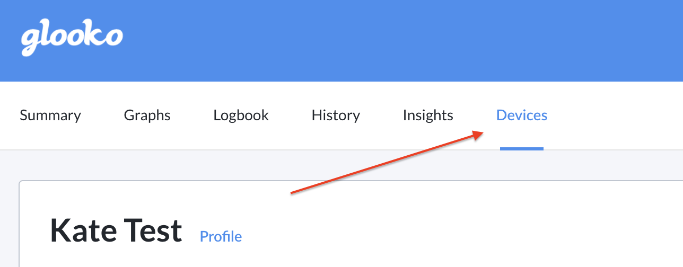The height and width of the screenshot is (267, 683).
Task: Show patient Summary data
Action: tap(50, 115)
